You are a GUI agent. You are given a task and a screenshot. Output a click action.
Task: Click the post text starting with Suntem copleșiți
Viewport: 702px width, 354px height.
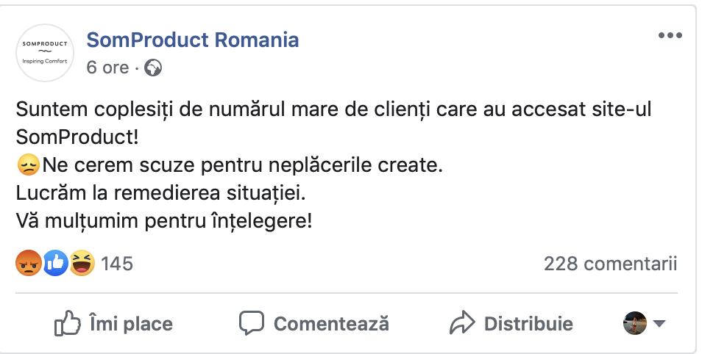pos(333,110)
